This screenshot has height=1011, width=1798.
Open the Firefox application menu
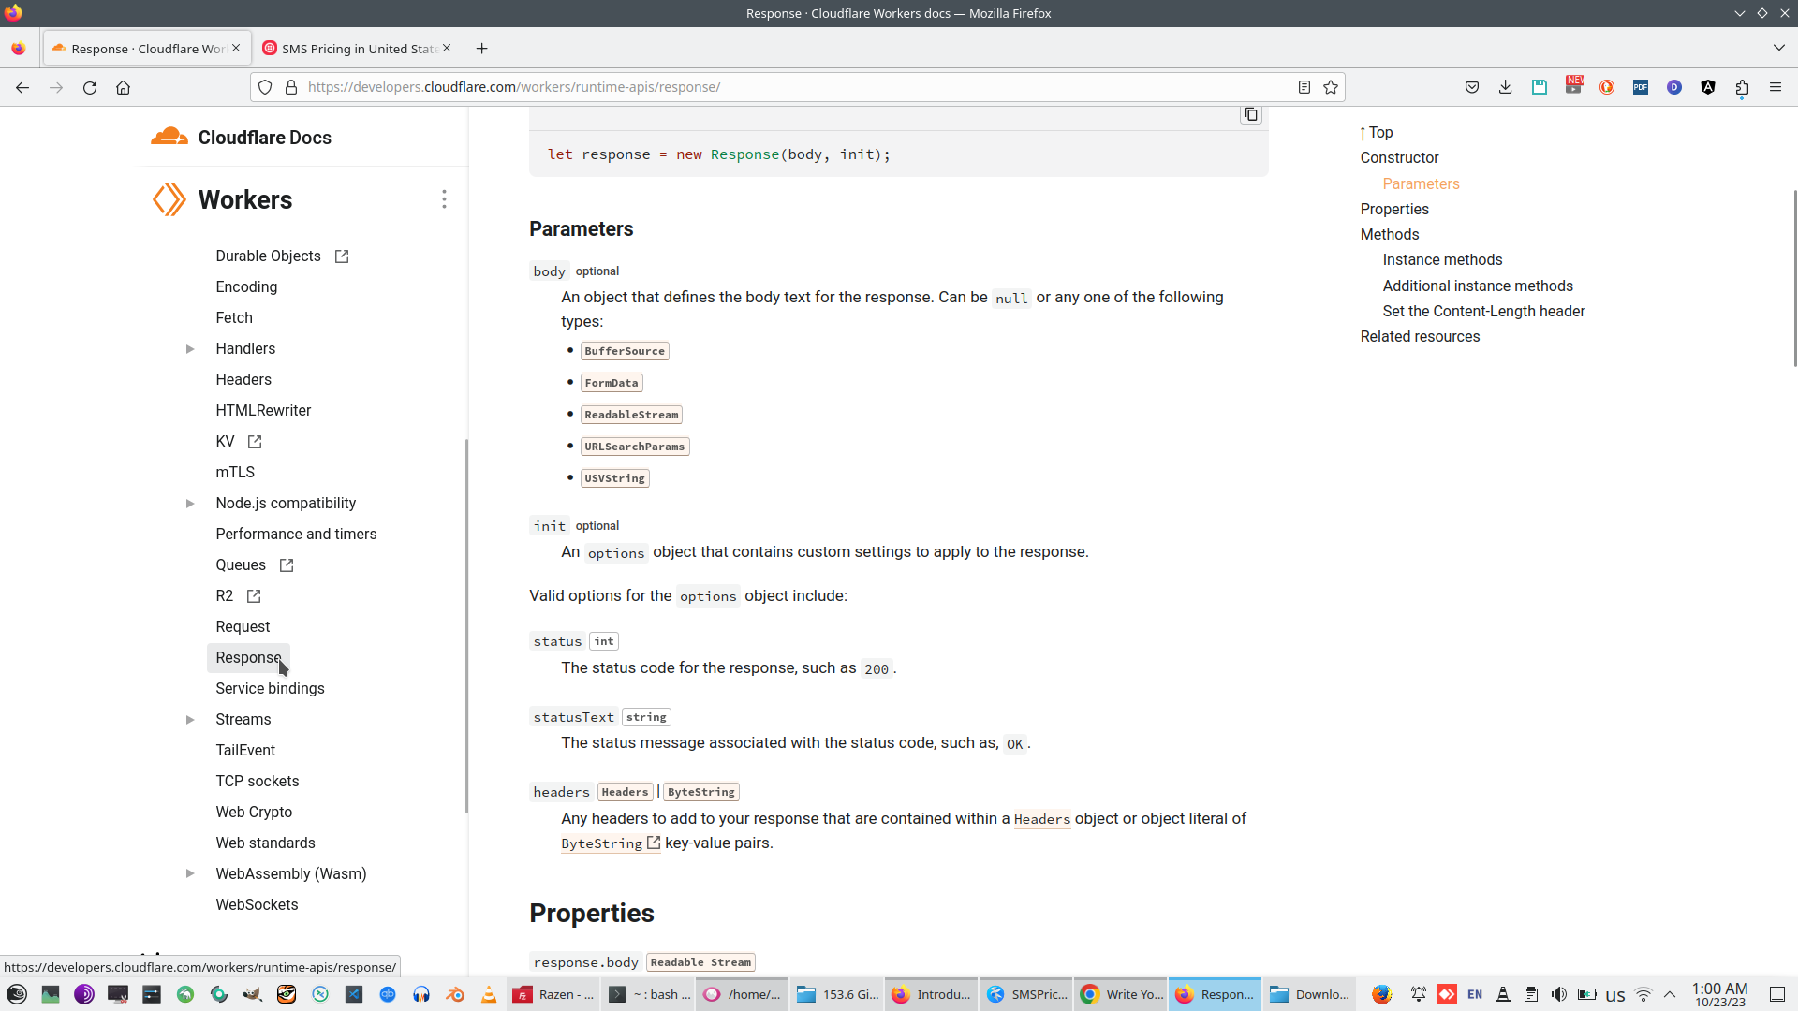coord(1776,87)
